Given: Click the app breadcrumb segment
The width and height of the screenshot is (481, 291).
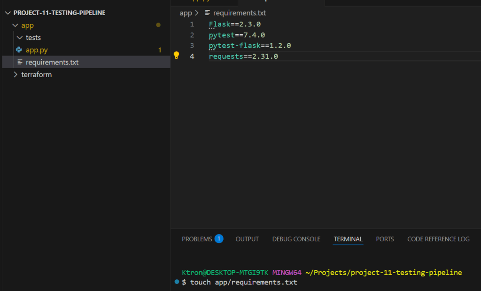Looking at the screenshot, I should [186, 13].
